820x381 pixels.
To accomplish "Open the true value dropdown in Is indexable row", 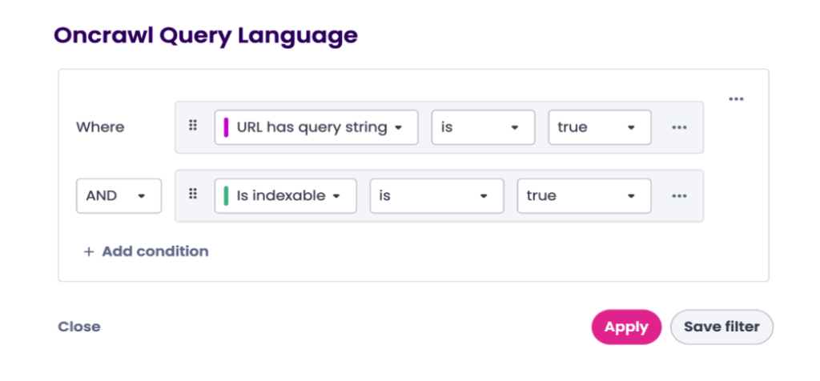I will click(x=584, y=195).
